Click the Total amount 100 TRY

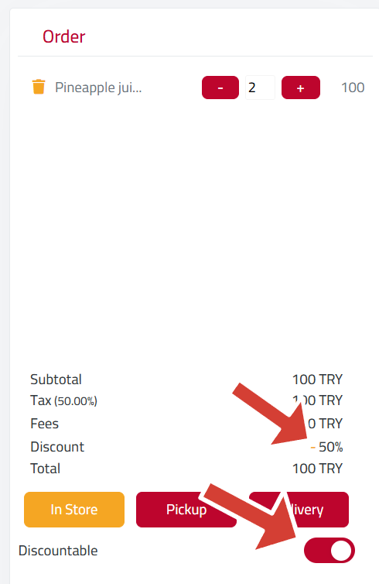(x=317, y=468)
